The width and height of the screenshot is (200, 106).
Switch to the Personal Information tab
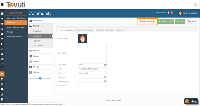84,30
